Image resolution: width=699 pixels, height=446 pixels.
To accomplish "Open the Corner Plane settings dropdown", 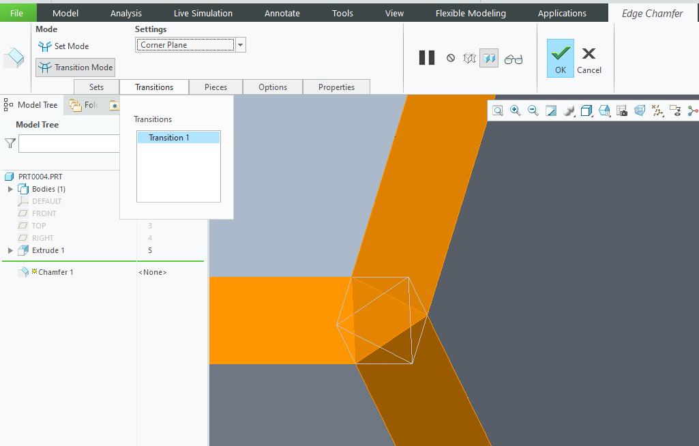I will (x=240, y=44).
